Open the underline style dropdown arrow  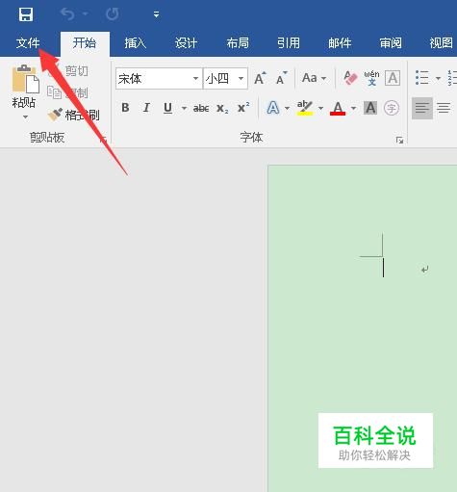(x=184, y=108)
